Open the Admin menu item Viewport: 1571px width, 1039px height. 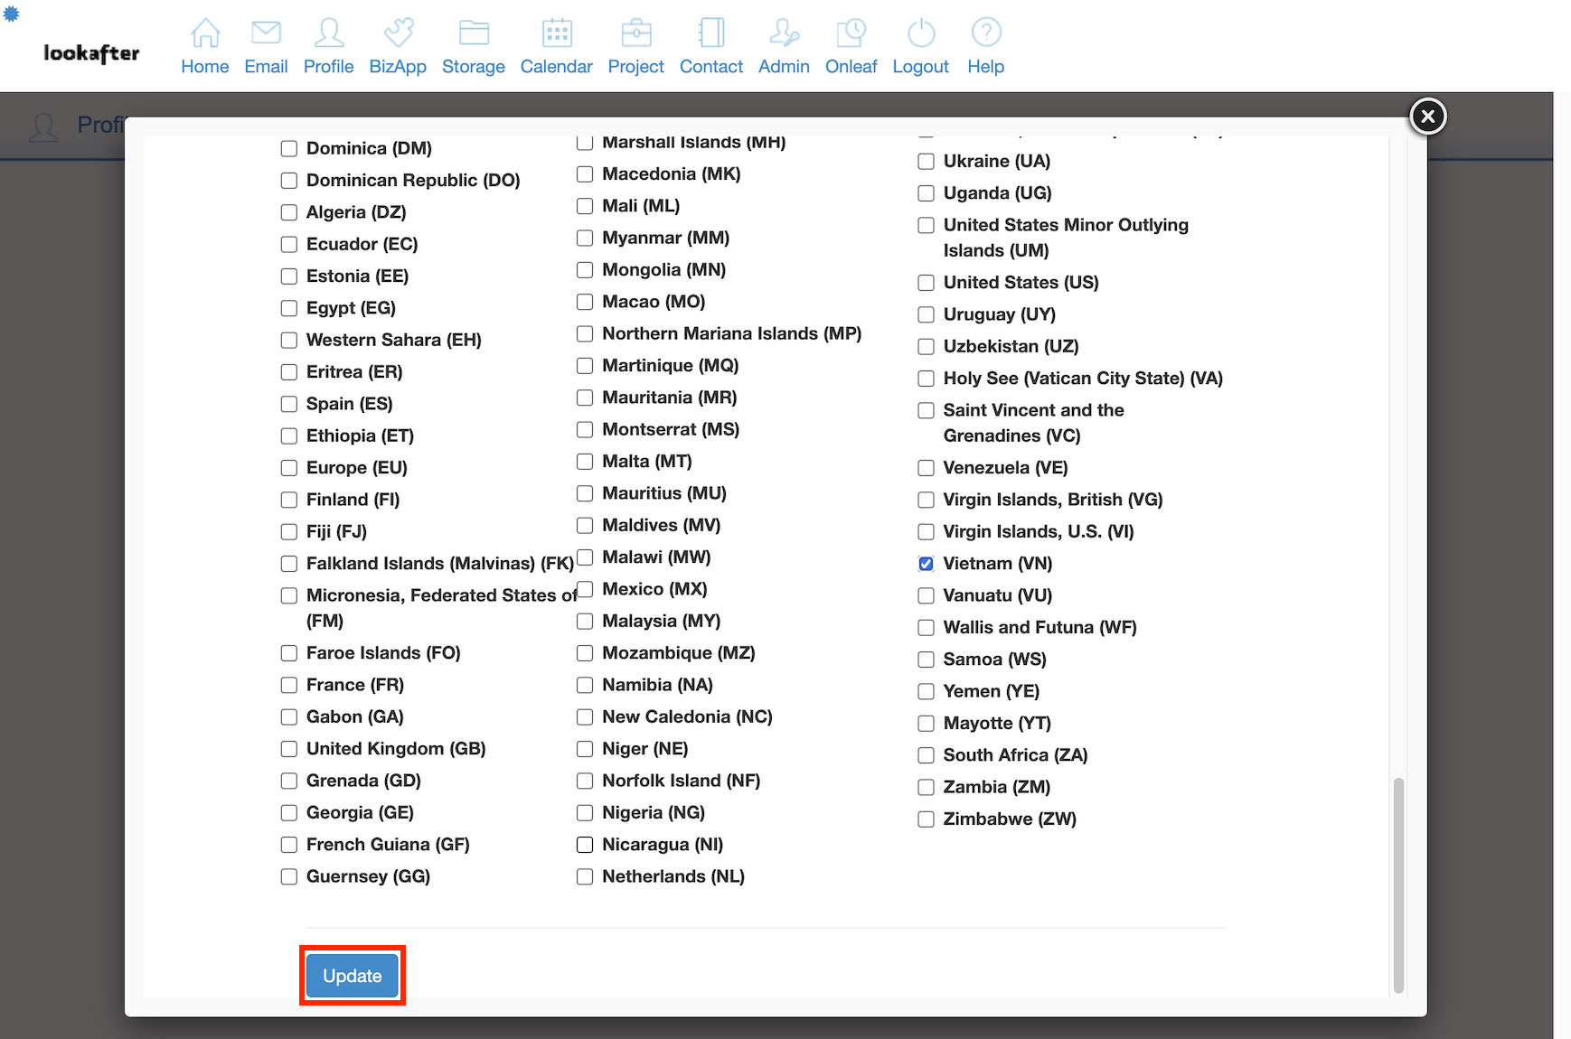(784, 47)
